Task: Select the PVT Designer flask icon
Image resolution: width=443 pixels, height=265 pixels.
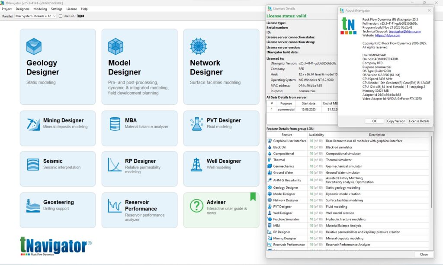Action: (197, 124)
